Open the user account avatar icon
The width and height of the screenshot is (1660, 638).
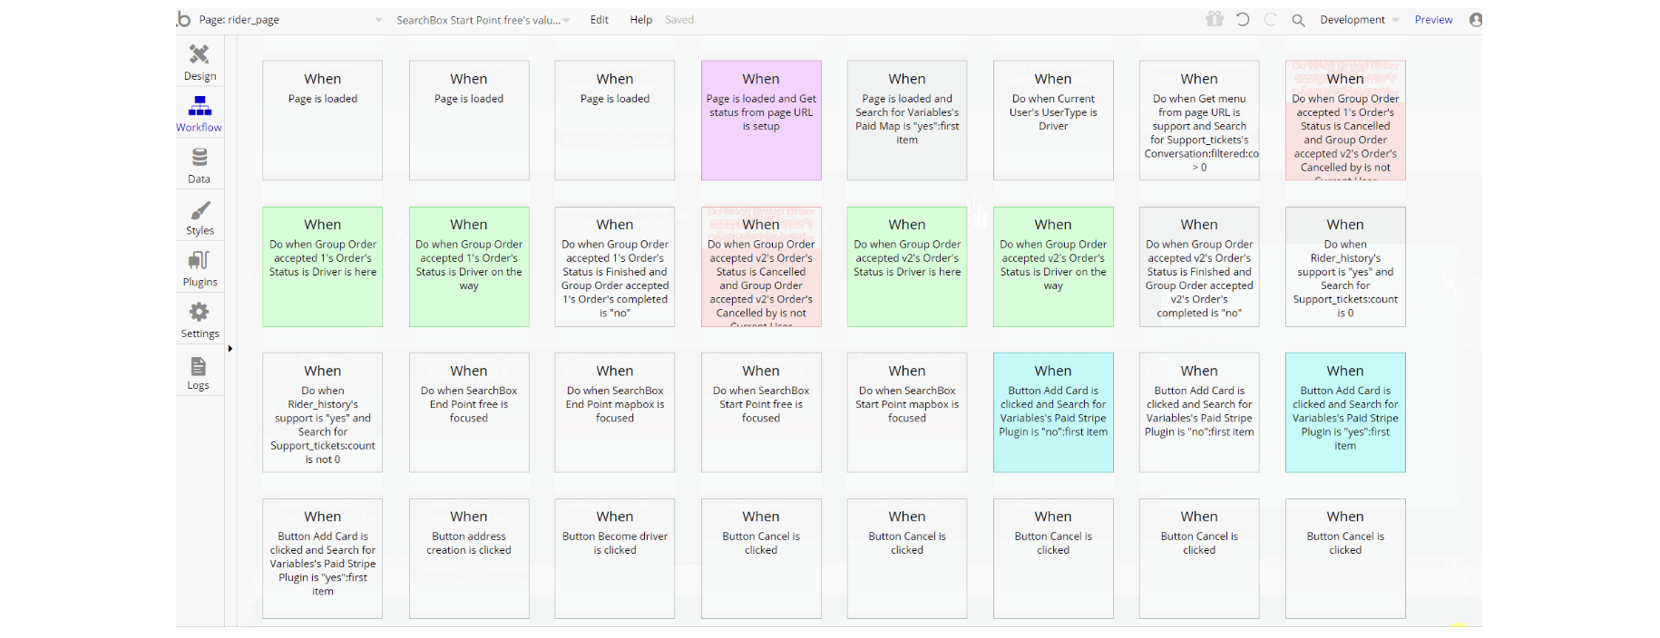[x=1475, y=19]
